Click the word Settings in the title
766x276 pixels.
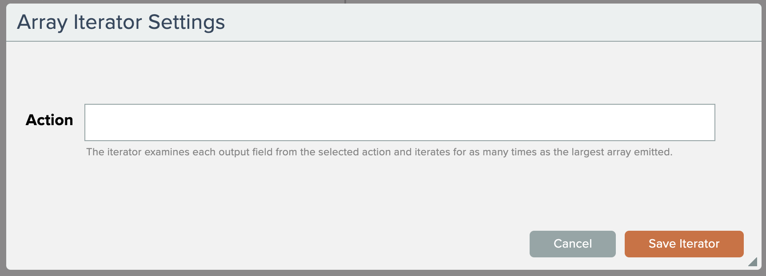point(187,22)
